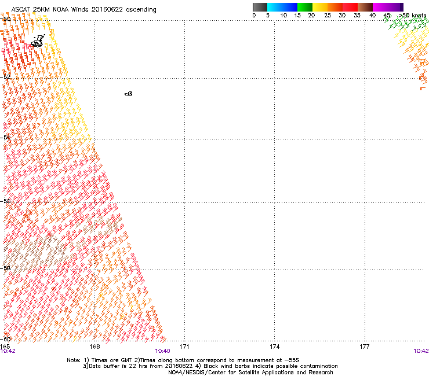The image size is (429, 376).
Task: Select the "-52" latitude label
Action: pyautogui.click(x=5, y=77)
